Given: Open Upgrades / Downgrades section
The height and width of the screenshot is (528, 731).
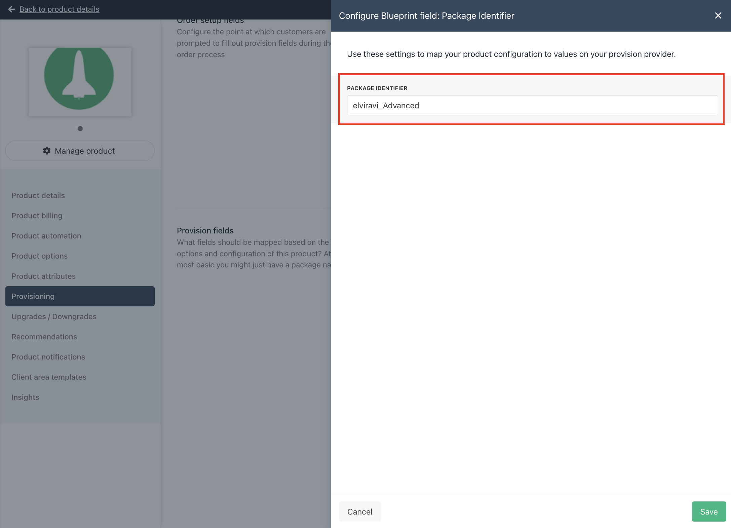Looking at the screenshot, I should tap(54, 316).
